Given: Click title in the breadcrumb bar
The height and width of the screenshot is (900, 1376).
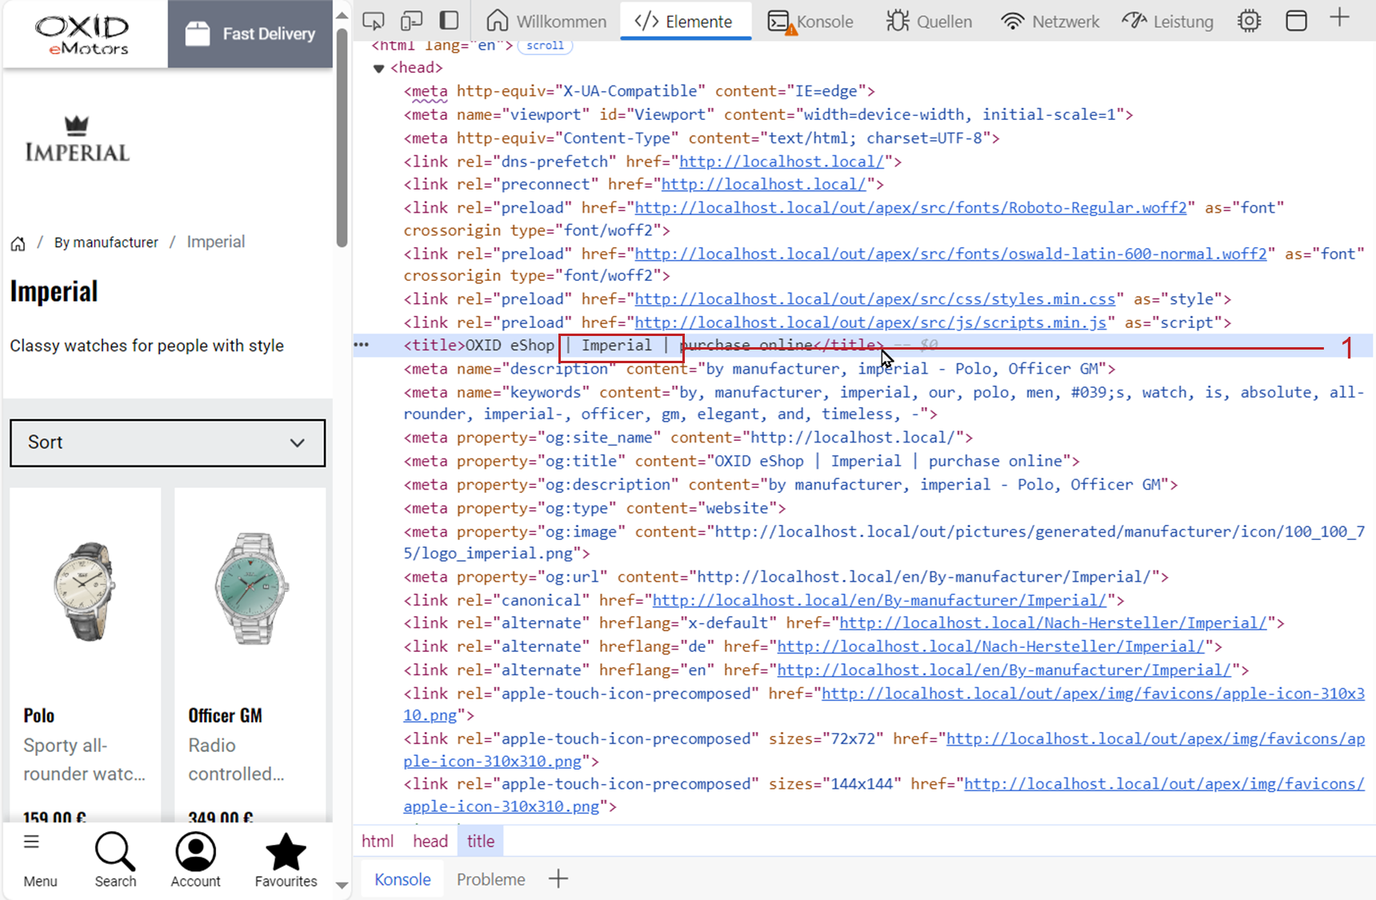Looking at the screenshot, I should [481, 841].
